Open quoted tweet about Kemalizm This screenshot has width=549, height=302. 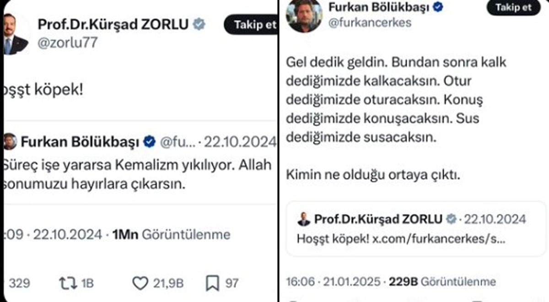click(137, 170)
